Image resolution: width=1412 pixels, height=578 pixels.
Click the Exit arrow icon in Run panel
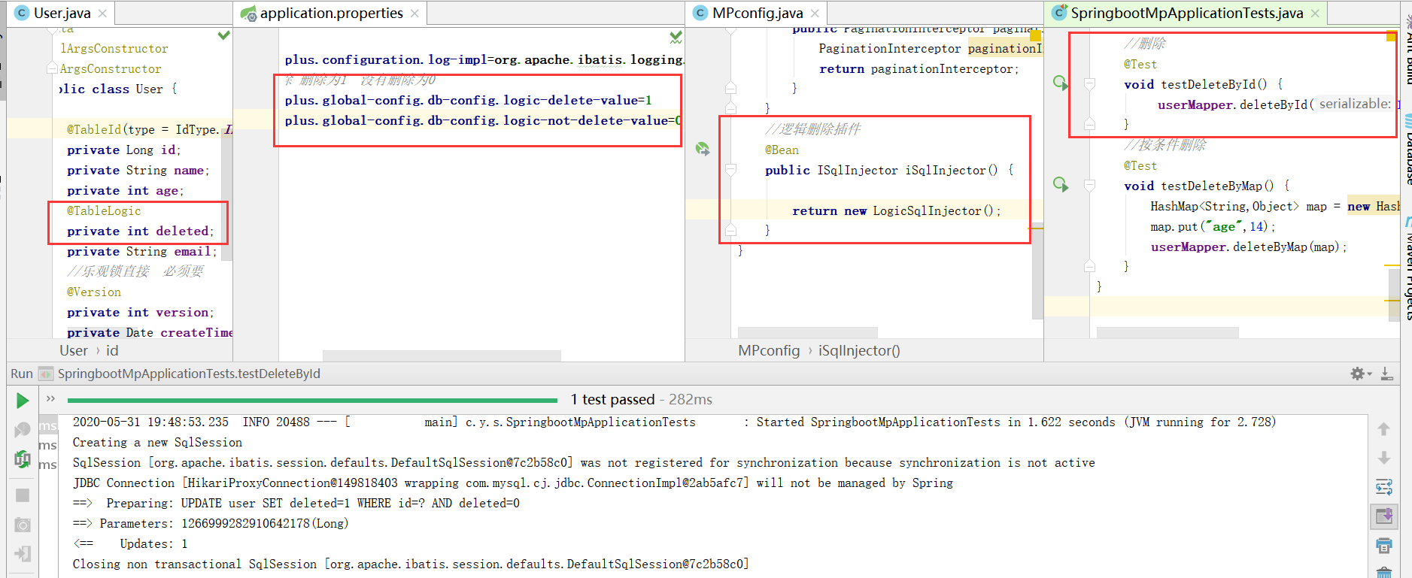[23, 554]
